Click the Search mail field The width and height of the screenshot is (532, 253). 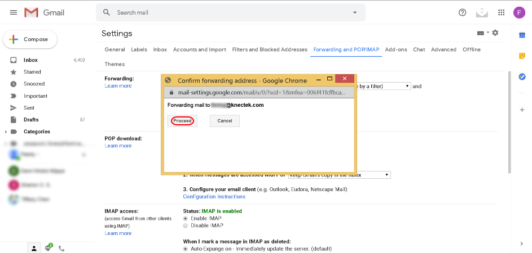pyautogui.click(x=231, y=12)
